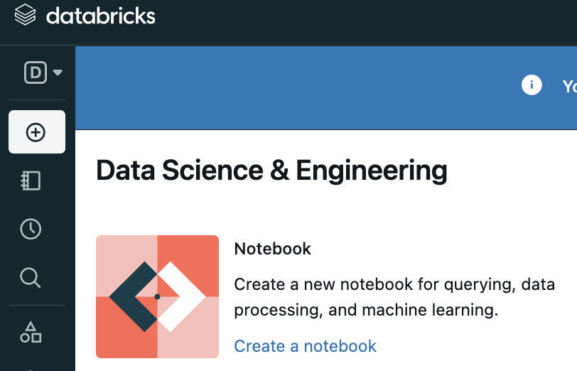The width and height of the screenshot is (577, 371).
Task: Show Recents via the clock icon
Action: [31, 229]
